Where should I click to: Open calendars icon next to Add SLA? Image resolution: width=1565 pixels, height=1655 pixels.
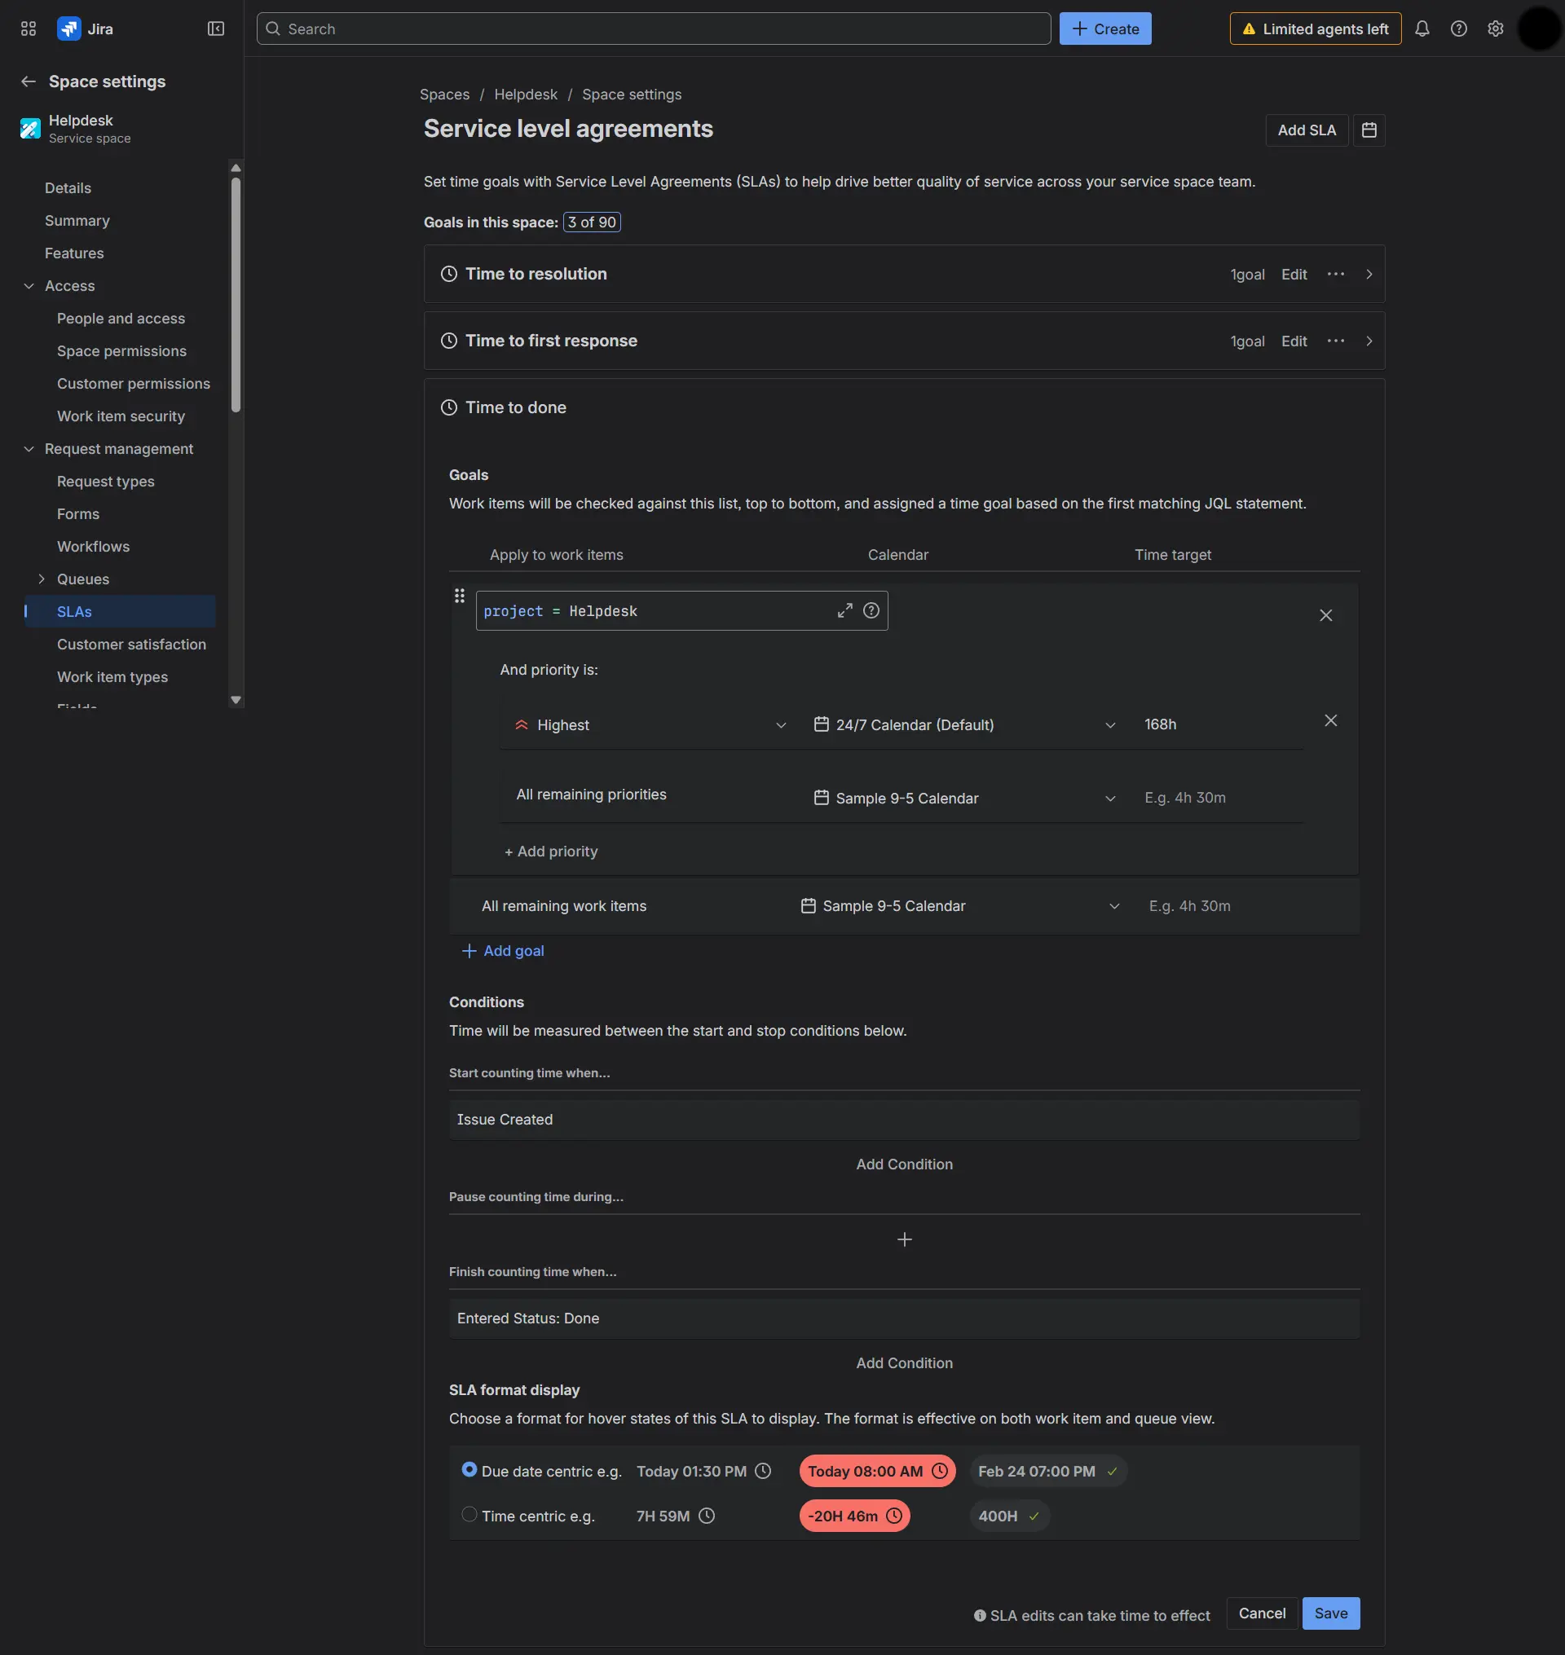pos(1369,130)
